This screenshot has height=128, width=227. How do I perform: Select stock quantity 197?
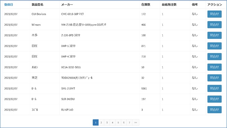coord(143,99)
